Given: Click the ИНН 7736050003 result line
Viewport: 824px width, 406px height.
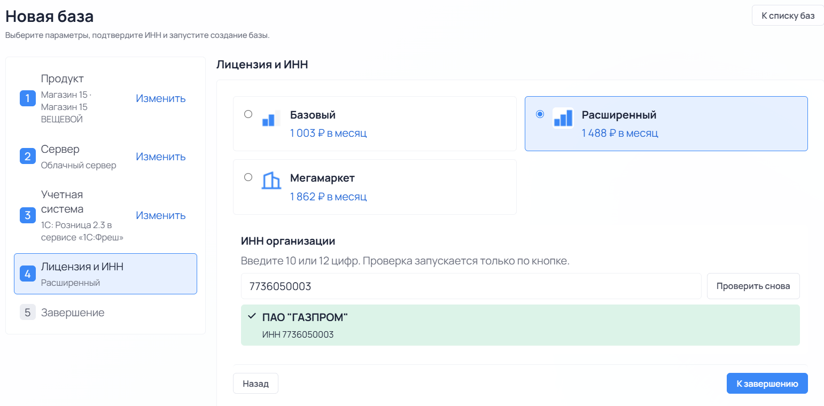Looking at the screenshot, I should click(x=298, y=334).
